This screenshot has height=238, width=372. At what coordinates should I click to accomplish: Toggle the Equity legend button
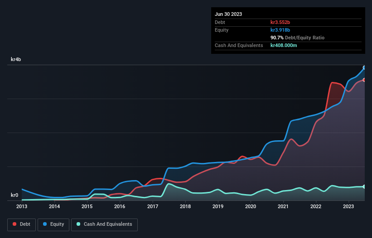point(53,224)
